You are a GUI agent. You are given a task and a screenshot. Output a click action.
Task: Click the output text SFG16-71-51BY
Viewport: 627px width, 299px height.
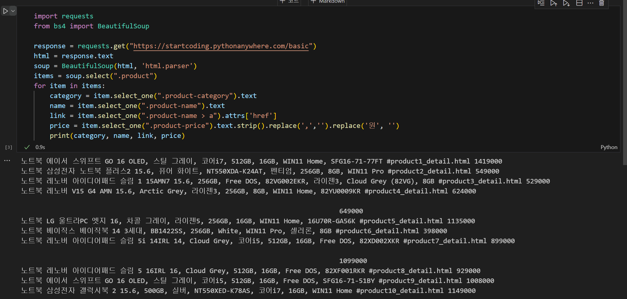[349, 281]
